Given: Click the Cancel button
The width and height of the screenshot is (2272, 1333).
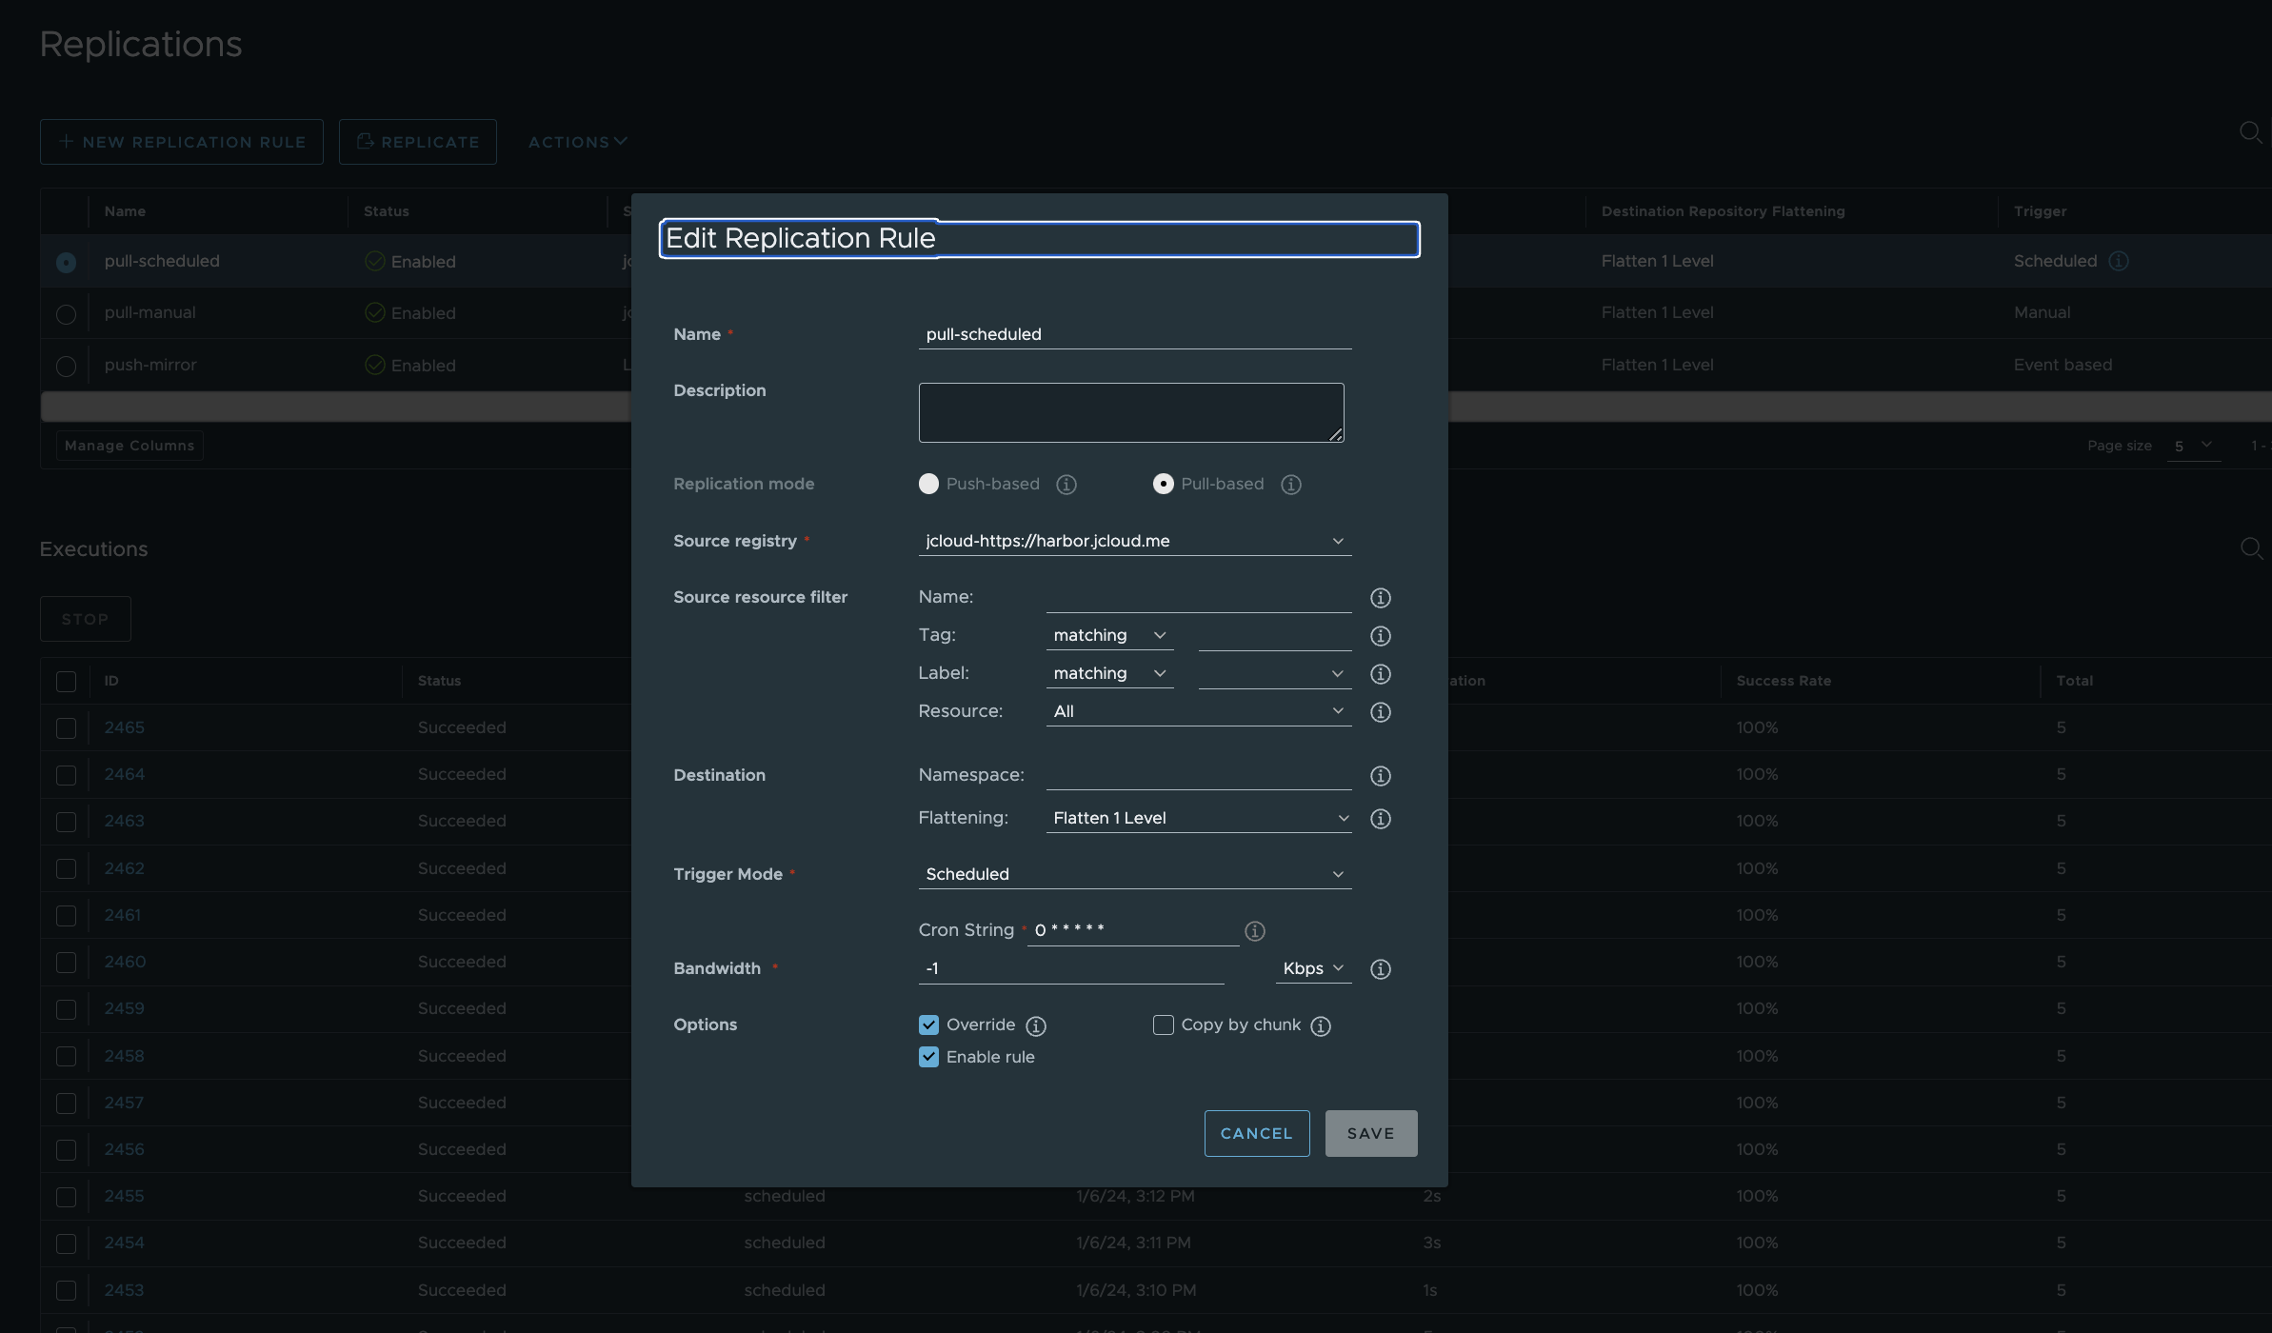Looking at the screenshot, I should pyautogui.click(x=1256, y=1133).
